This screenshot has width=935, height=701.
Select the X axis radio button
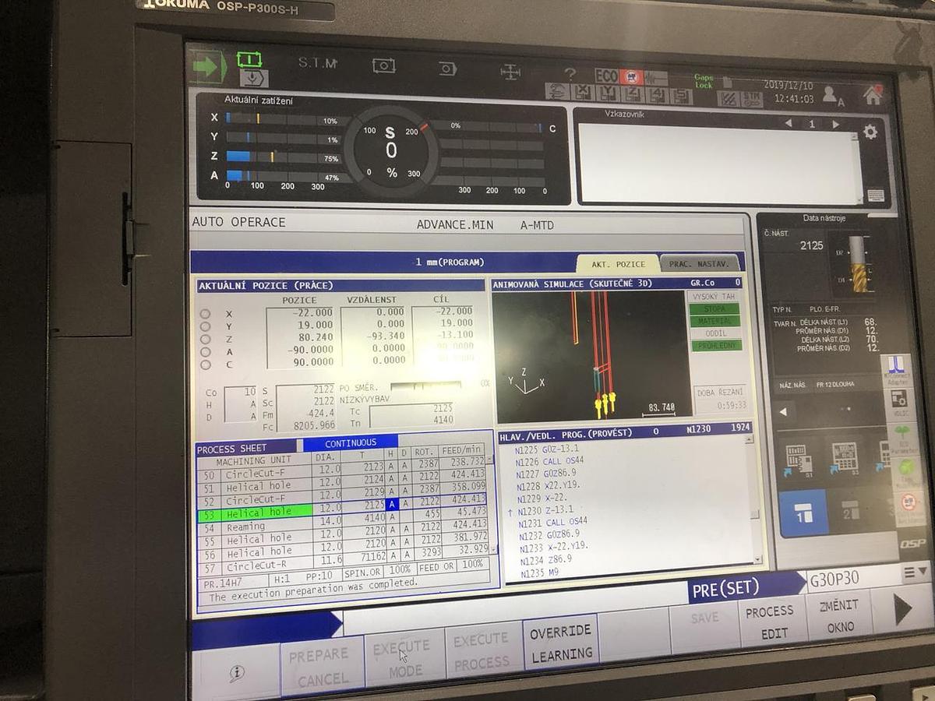point(206,314)
